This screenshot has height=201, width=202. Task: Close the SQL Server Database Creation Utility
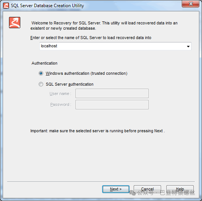190,4
